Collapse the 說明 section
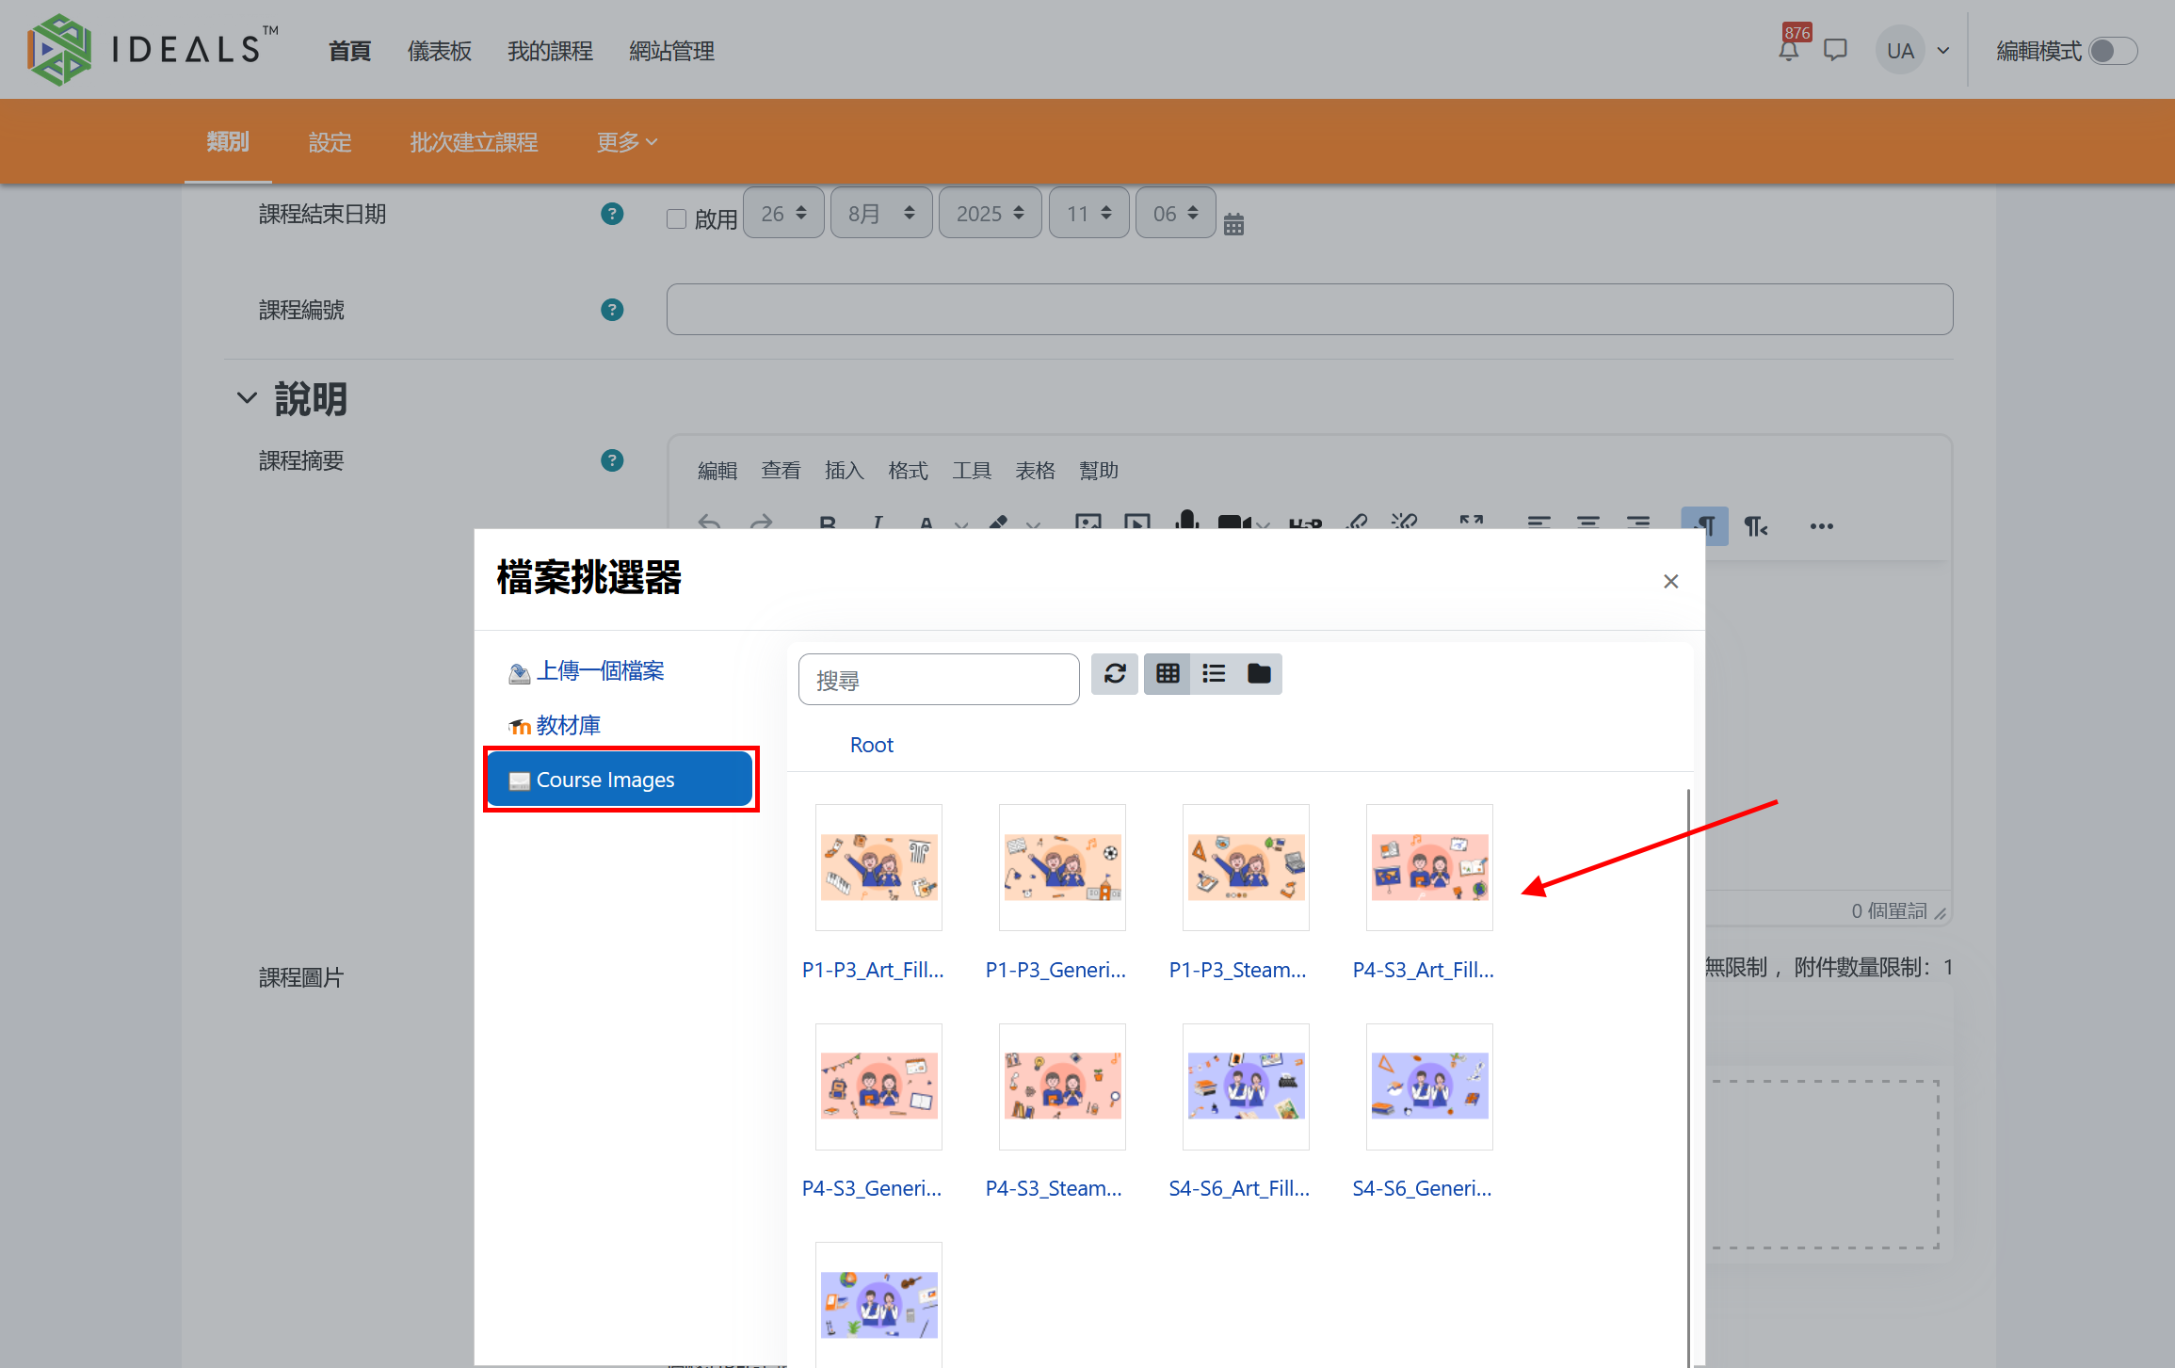The height and width of the screenshot is (1368, 2175). (x=247, y=398)
